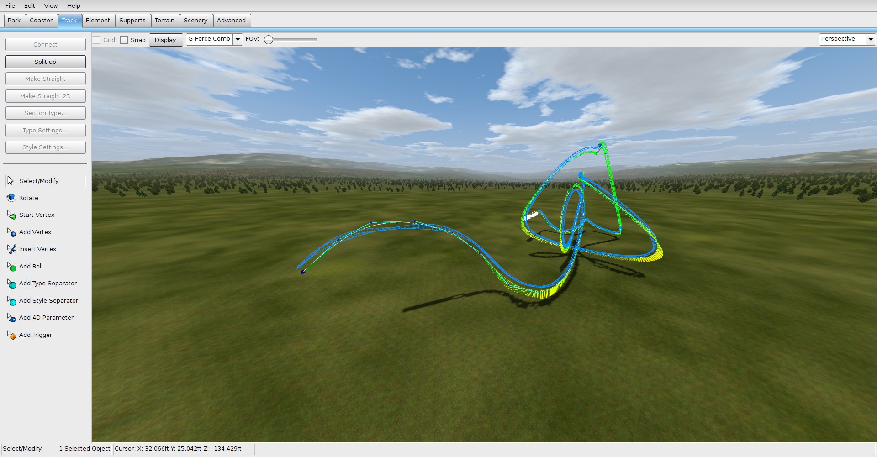Toggle the Grid checkbox
877x457 pixels.
pos(97,40)
